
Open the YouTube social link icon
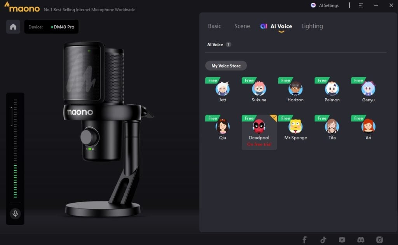click(342, 240)
